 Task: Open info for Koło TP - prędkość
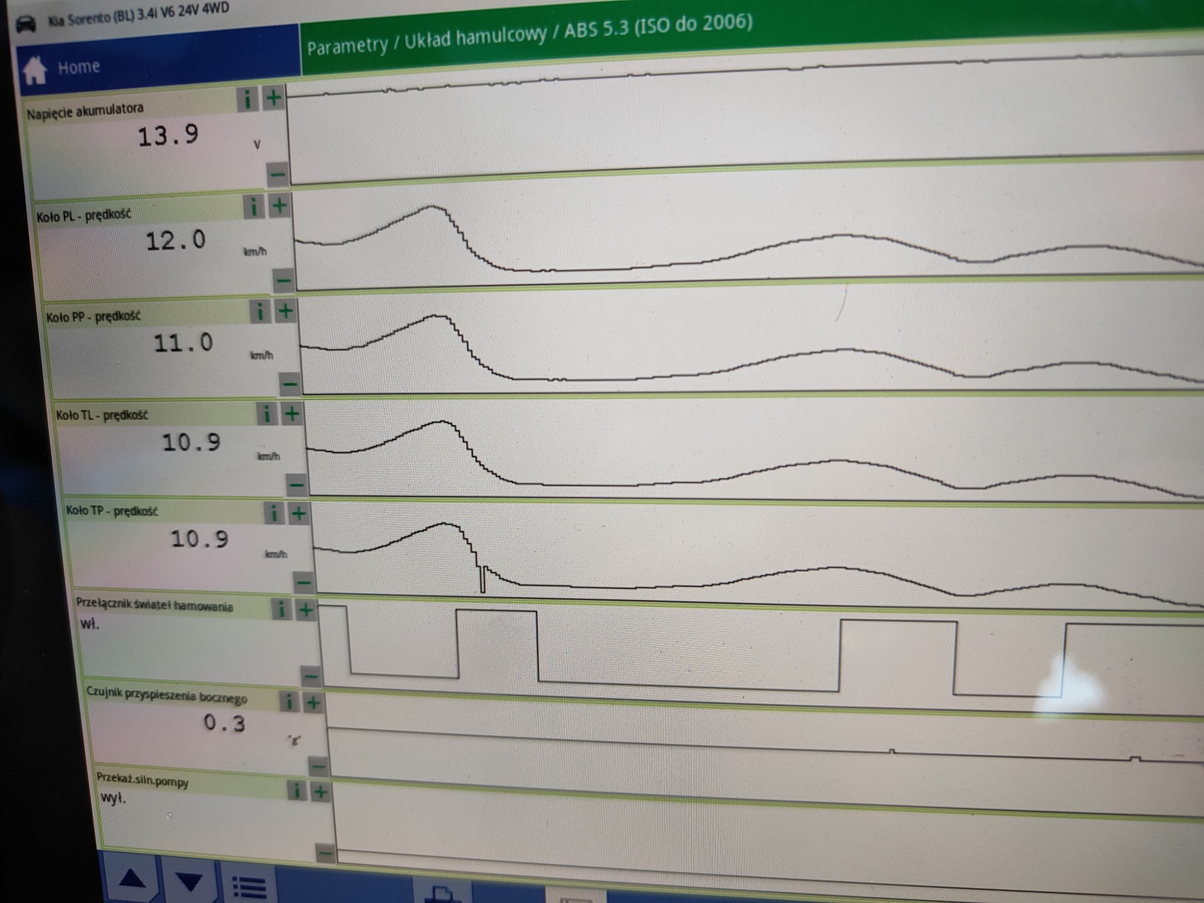274,513
